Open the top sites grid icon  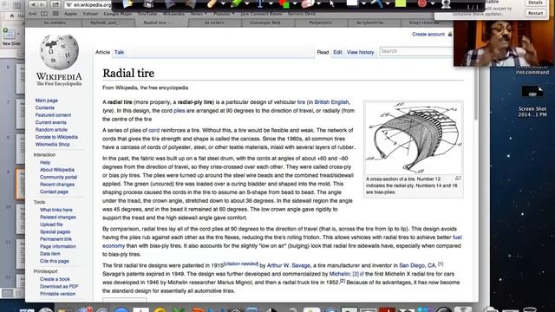point(55,14)
